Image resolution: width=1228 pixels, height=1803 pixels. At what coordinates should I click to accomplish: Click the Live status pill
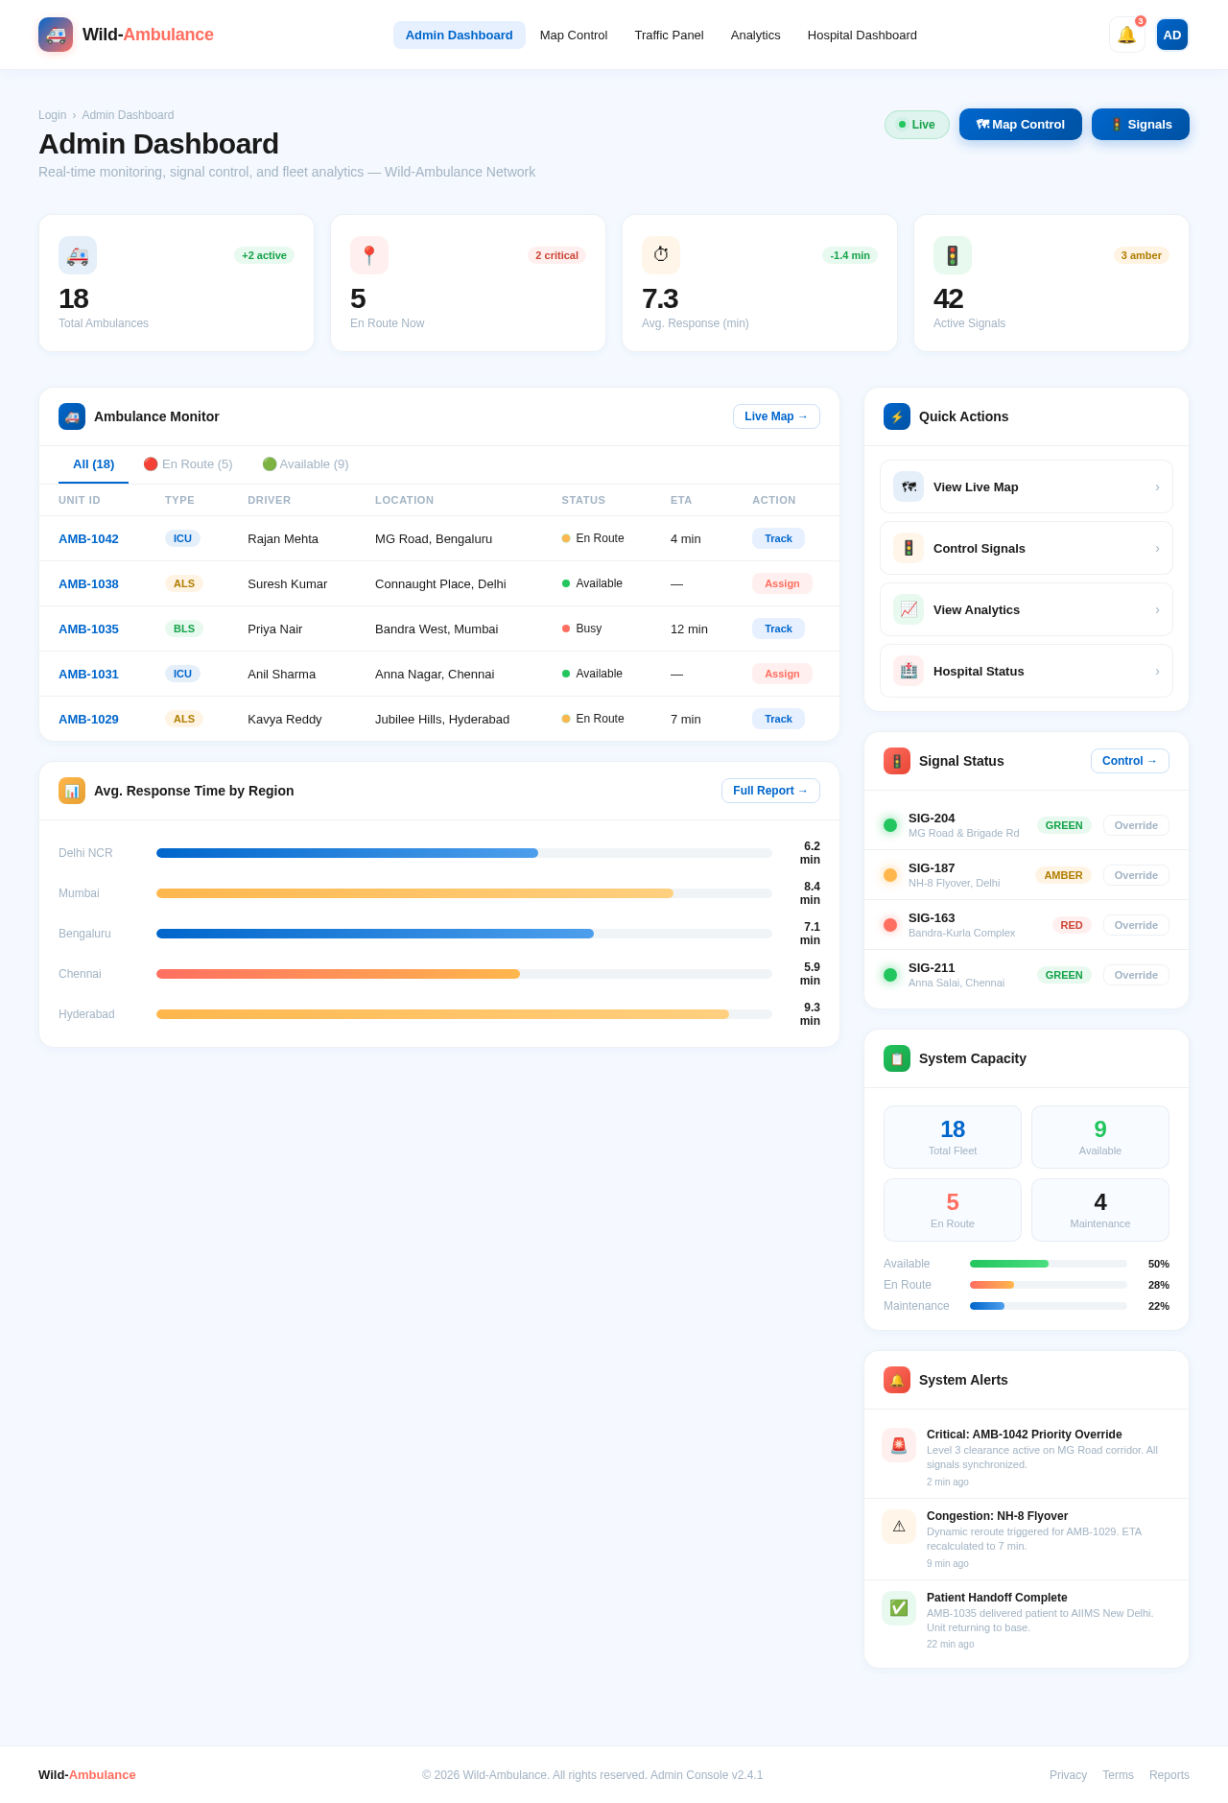(x=917, y=125)
